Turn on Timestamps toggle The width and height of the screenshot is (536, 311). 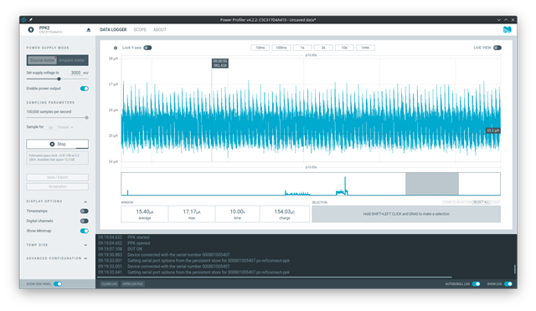(85, 211)
